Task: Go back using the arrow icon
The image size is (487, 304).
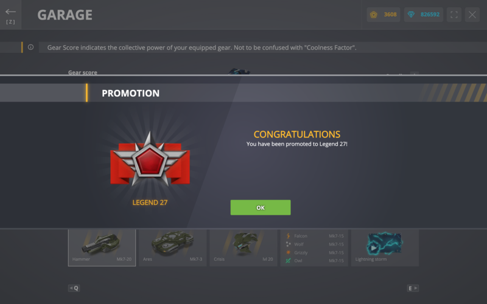Action: (x=10, y=12)
